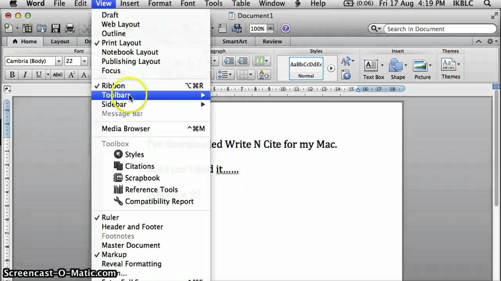
Task: Apply subscript formatting
Action: 85,75
